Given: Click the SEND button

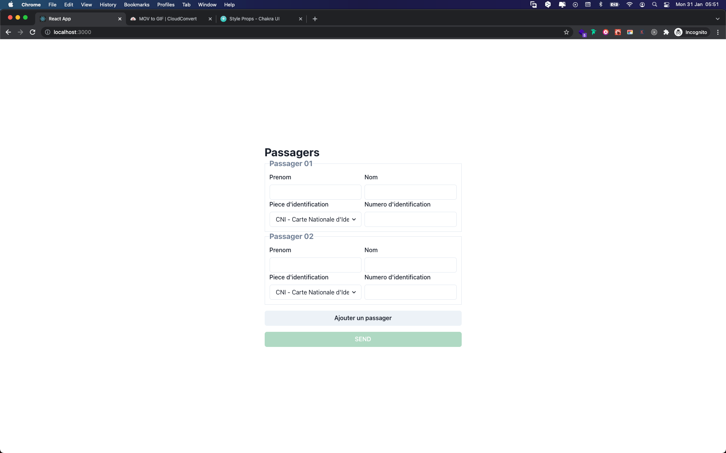Looking at the screenshot, I should [363, 339].
